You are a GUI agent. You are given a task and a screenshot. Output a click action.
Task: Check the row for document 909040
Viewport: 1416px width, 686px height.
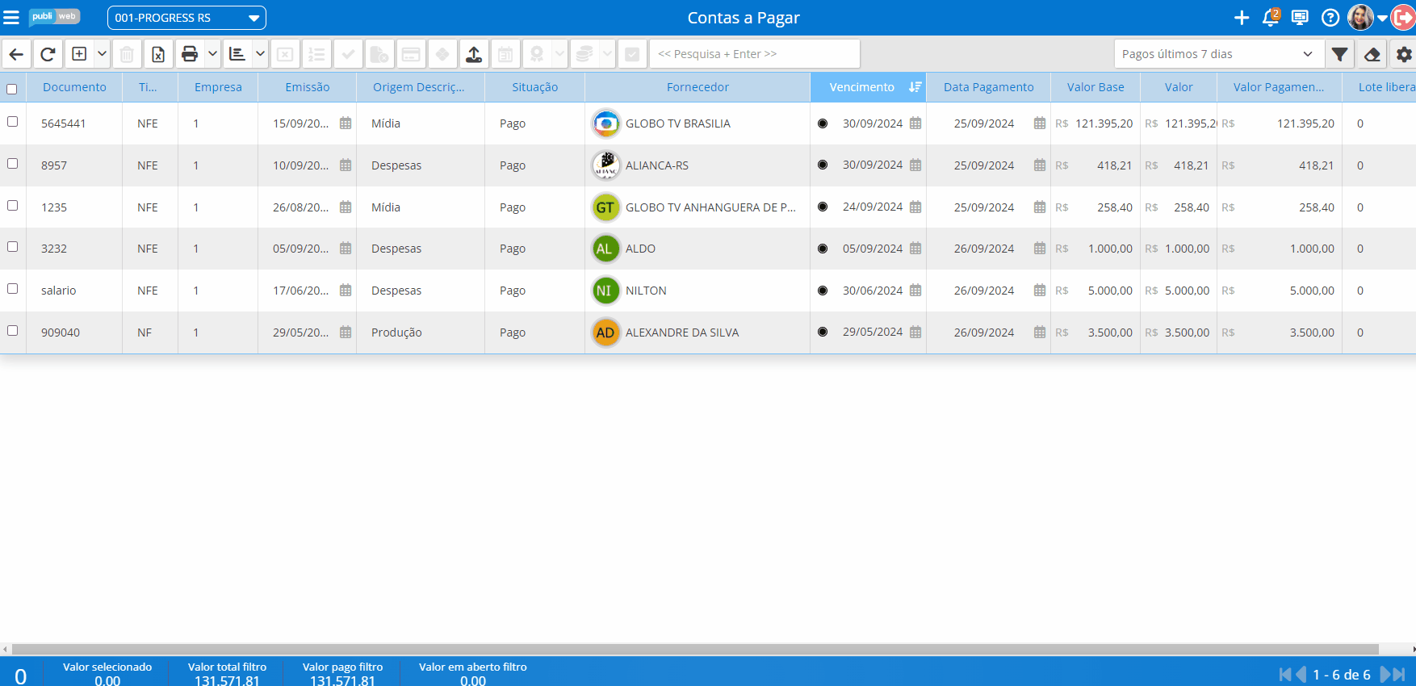click(x=12, y=330)
